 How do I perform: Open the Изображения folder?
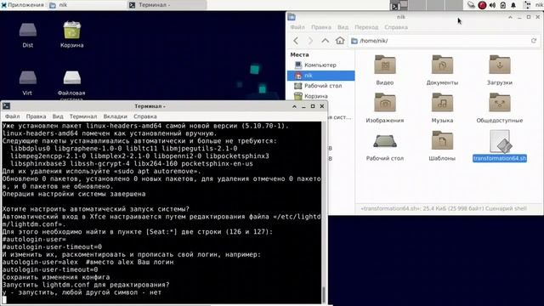point(385,108)
